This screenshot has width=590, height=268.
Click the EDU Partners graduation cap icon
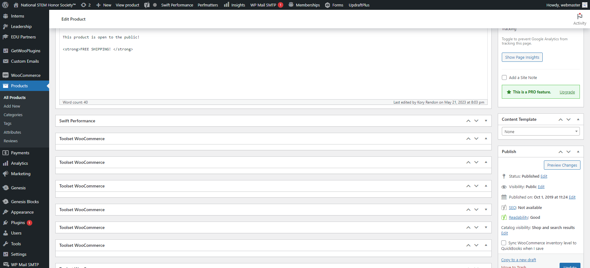(6, 37)
